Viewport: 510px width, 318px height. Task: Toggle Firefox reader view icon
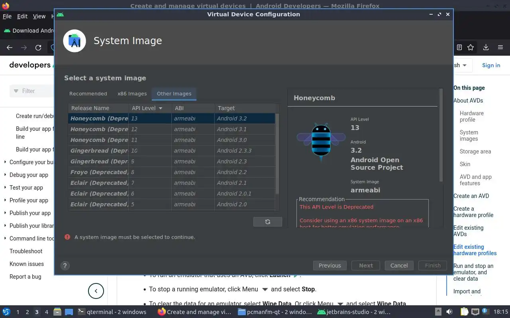pyautogui.click(x=459, y=47)
